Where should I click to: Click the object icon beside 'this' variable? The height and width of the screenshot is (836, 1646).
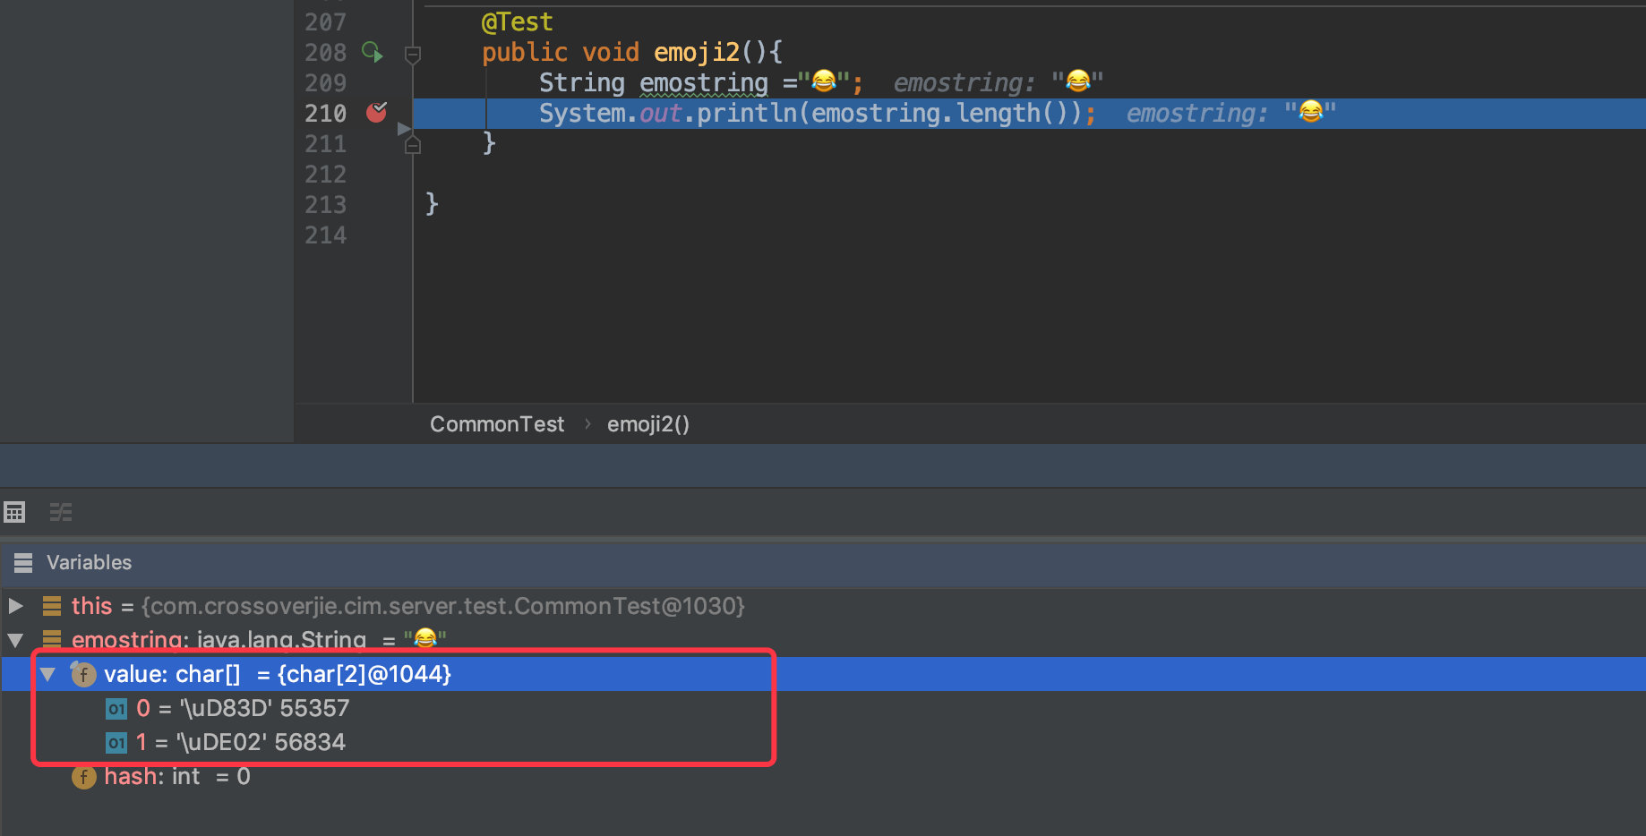click(x=52, y=606)
